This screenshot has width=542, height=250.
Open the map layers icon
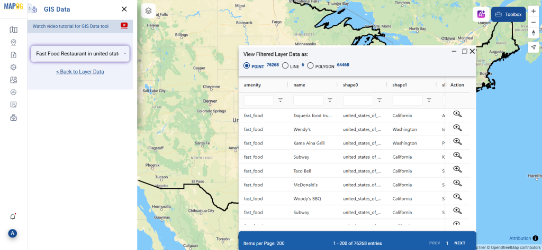click(x=149, y=10)
